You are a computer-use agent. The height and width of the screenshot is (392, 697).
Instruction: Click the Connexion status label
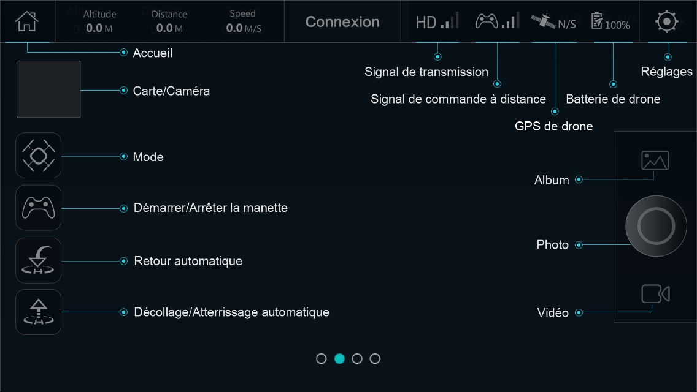pos(342,22)
